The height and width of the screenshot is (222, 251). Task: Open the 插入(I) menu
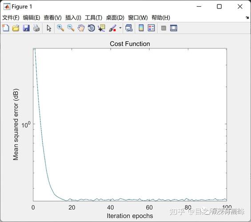73,18
